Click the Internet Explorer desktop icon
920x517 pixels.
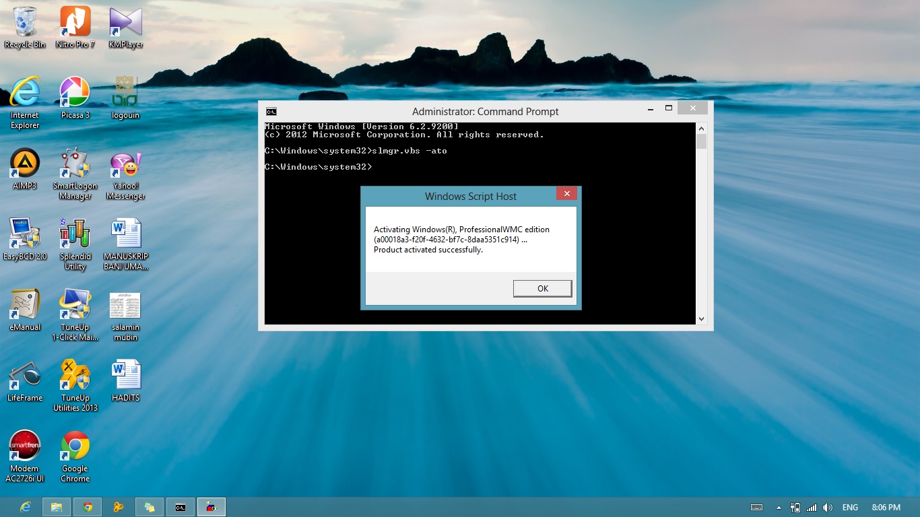tap(25, 102)
